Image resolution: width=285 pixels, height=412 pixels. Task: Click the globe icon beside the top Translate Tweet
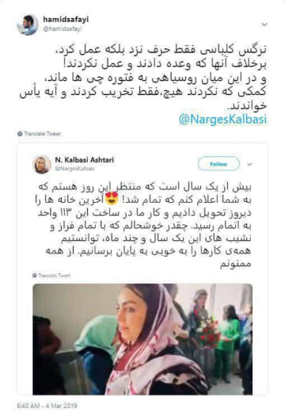click(x=20, y=134)
